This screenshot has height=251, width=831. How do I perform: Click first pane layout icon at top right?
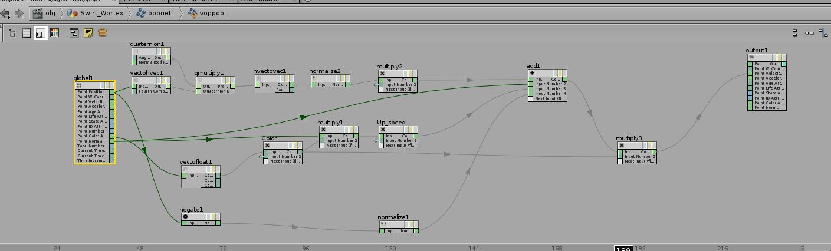[795, 33]
